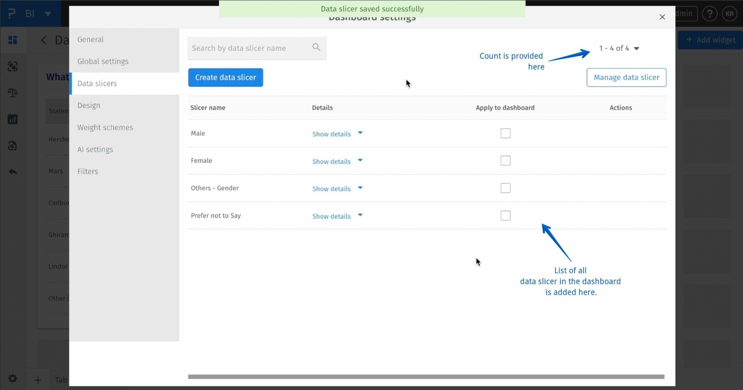Screen dimensions: 743x390
Task: Click the undo arrow icon in left sidebar
Action: pyautogui.click(x=13, y=171)
